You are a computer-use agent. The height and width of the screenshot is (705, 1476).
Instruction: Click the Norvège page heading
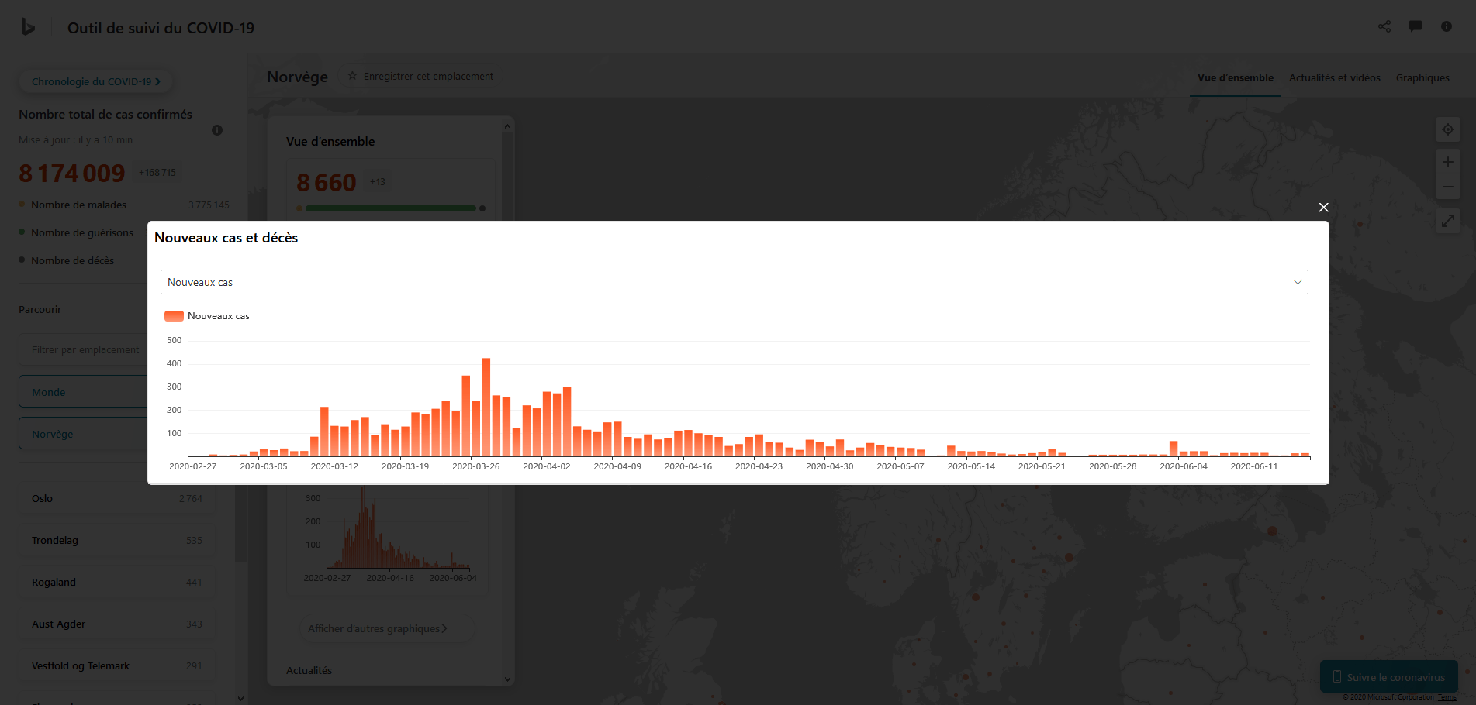297,77
